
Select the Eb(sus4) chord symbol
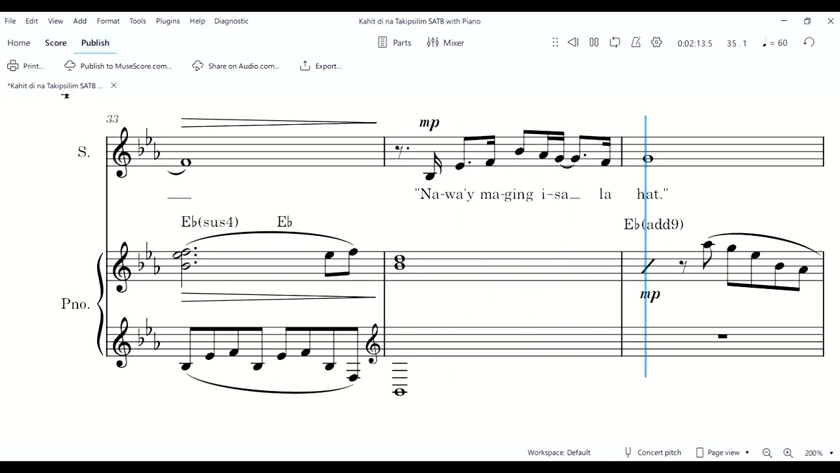click(209, 222)
